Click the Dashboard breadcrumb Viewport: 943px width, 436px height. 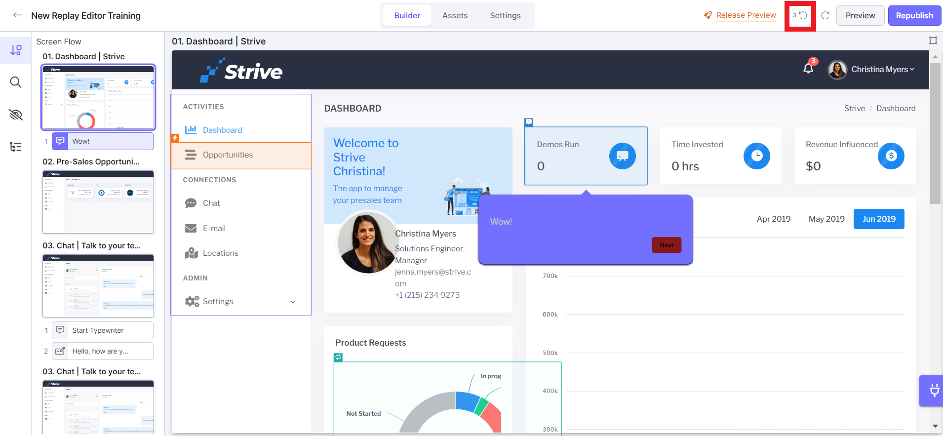[896, 109]
